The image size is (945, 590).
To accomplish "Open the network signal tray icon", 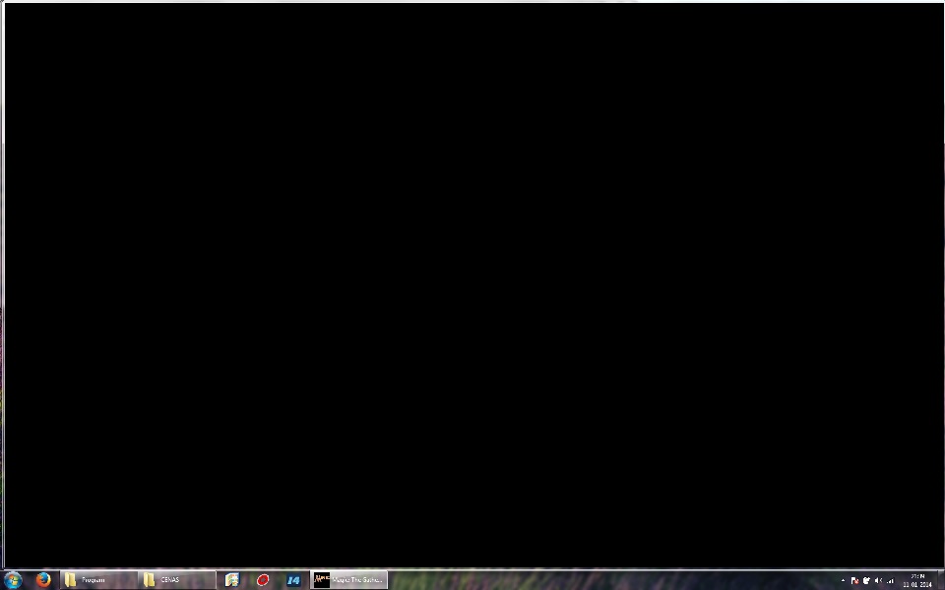I will [890, 580].
